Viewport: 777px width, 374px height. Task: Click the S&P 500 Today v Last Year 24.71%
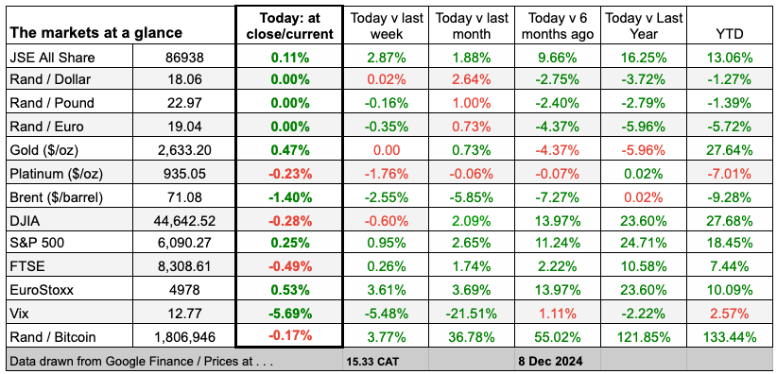(x=644, y=244)
